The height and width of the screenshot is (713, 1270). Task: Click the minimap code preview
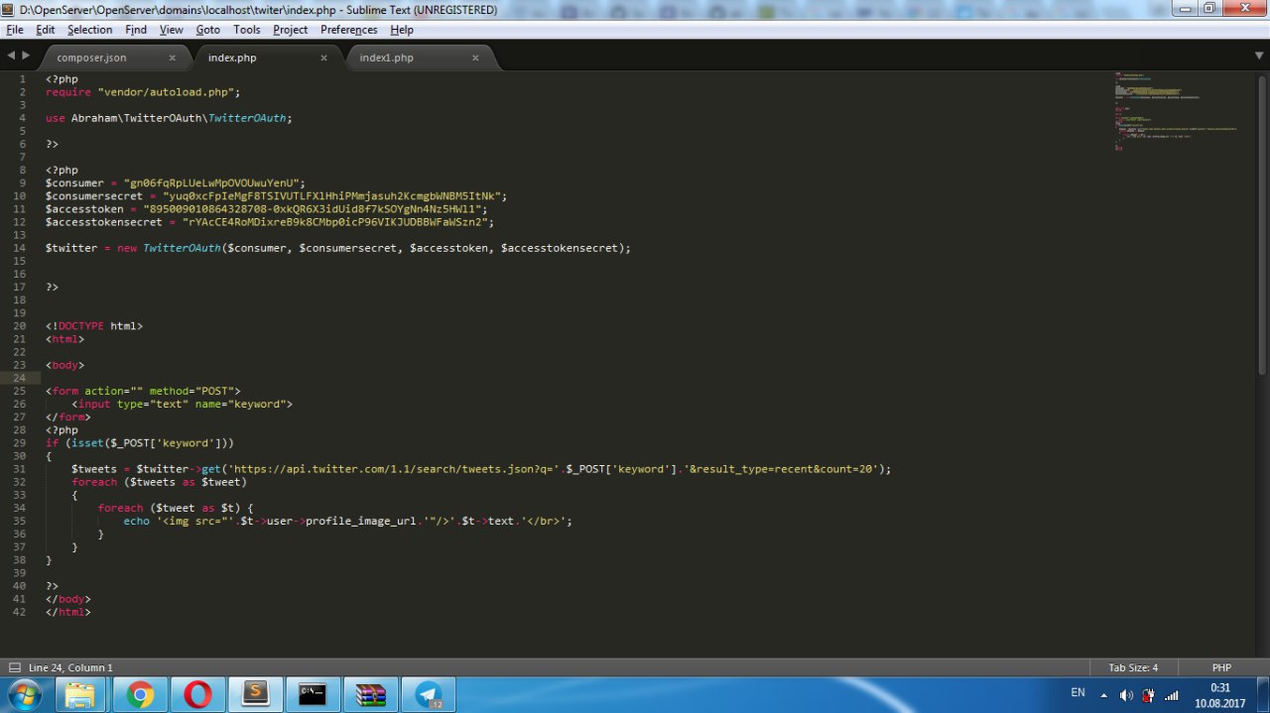point(1177,111)
